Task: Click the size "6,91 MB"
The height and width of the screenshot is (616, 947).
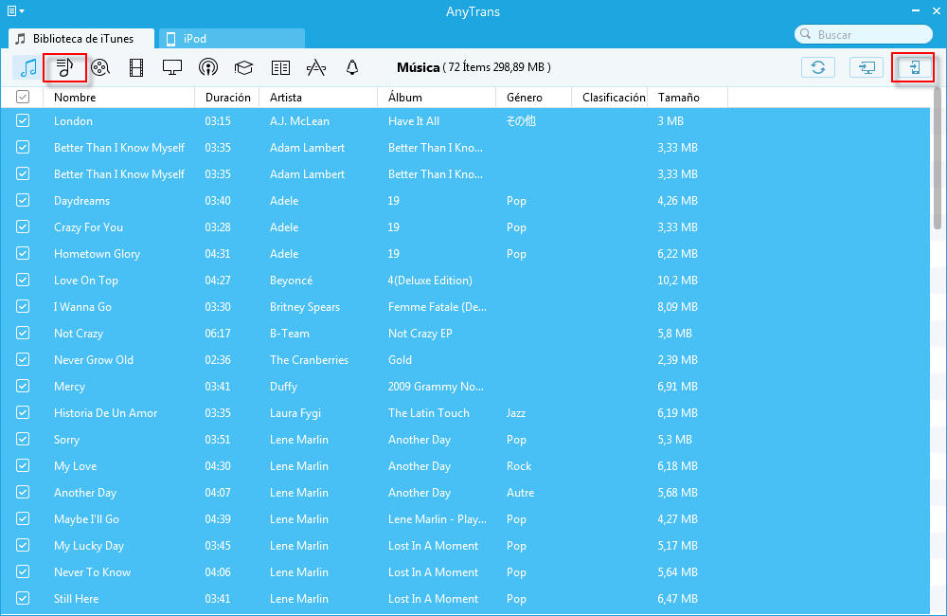Action: (x=678, y=387)
